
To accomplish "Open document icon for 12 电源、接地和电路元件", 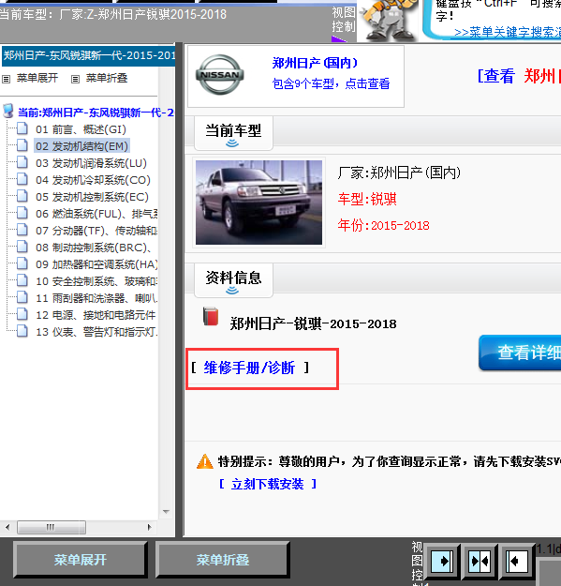I will 22,314.
